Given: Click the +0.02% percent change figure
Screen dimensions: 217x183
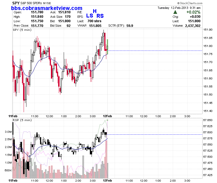Looking at the screenshot, I should tap(193, 12).
